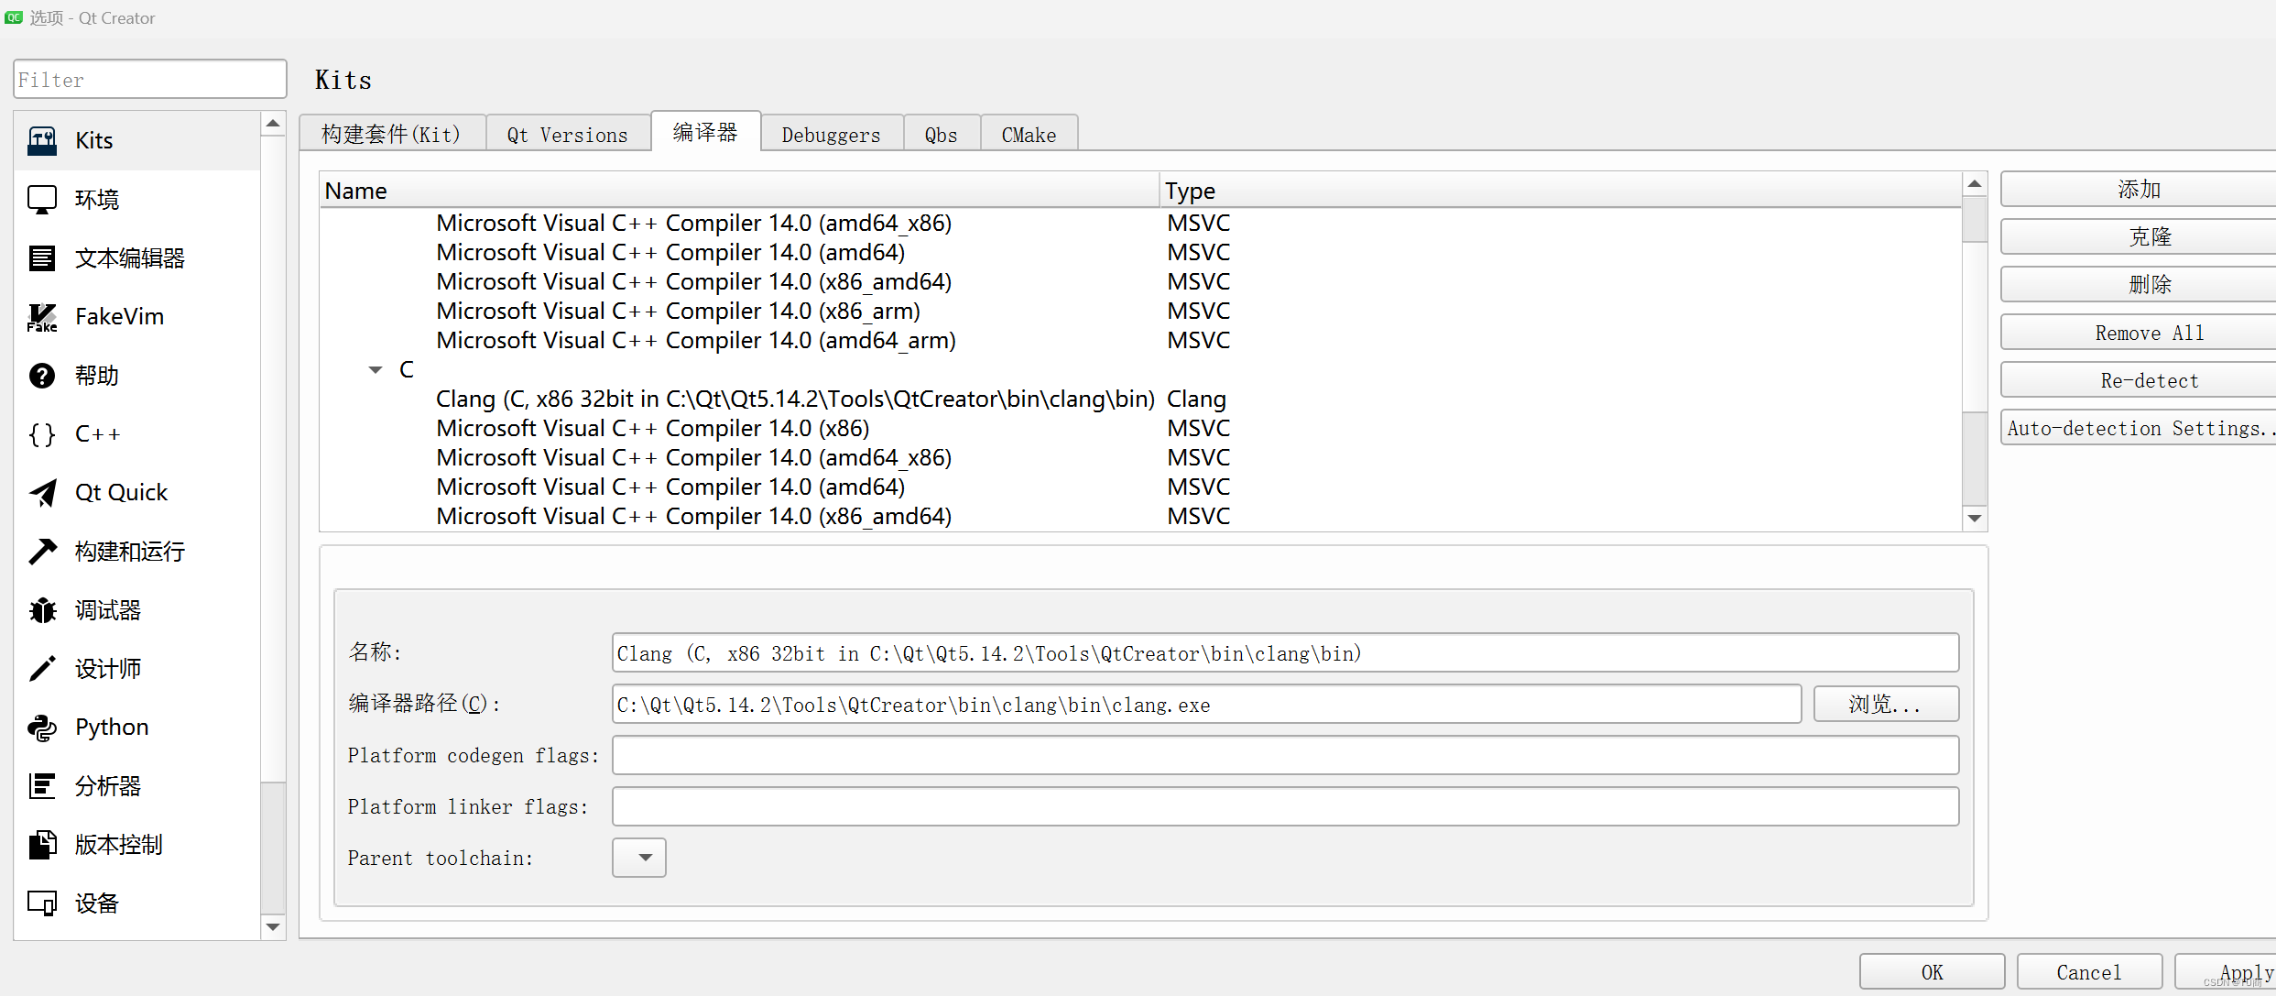
Task: Click the Filter search field
Action: [149, 79]
